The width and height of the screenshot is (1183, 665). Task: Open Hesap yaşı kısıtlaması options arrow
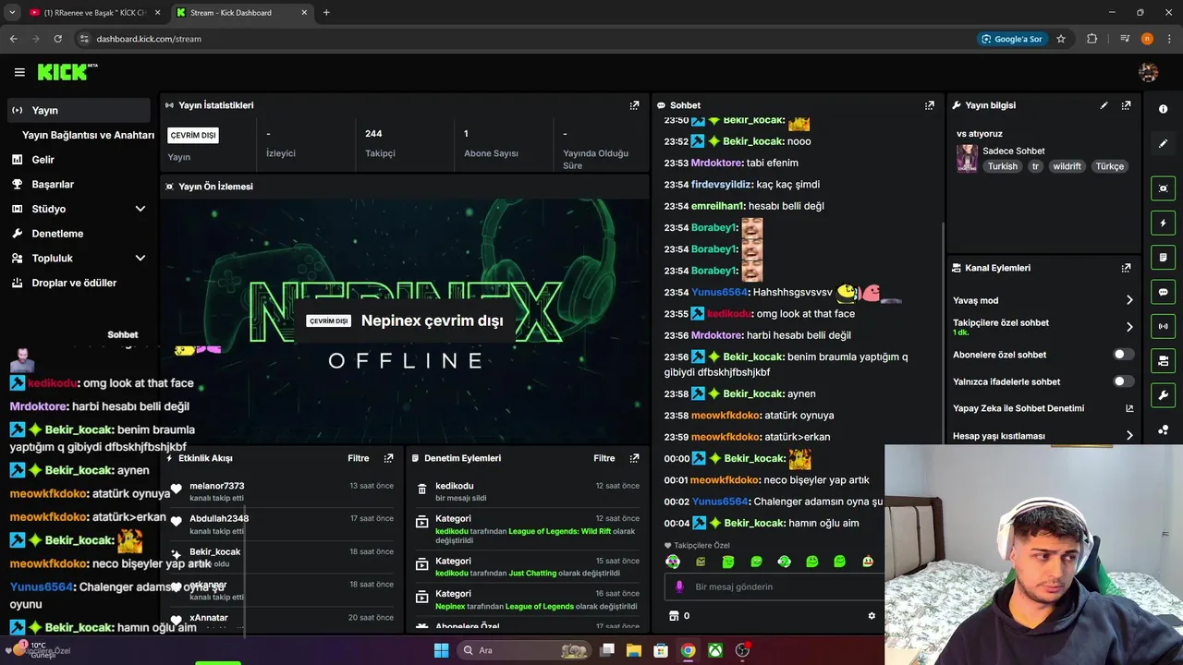[x=1129, y=436]
